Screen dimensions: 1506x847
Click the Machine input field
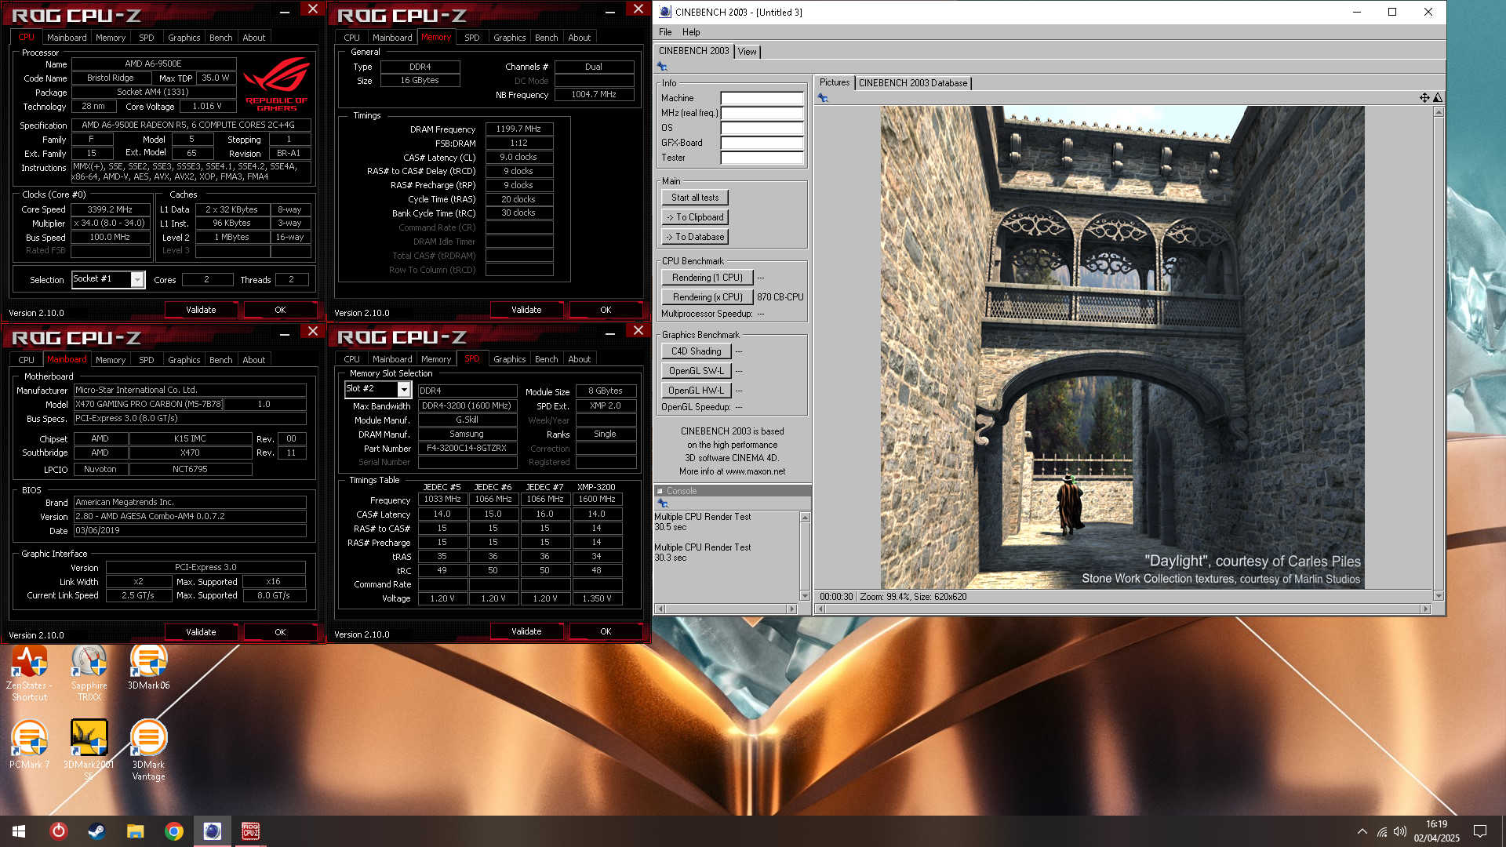[x=762, y=99]
